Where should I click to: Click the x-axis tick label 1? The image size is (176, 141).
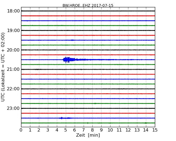coord(30,130)
